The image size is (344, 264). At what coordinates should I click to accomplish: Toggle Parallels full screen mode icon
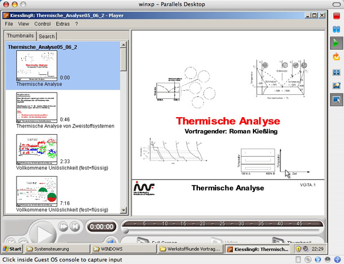click(337, 72)
